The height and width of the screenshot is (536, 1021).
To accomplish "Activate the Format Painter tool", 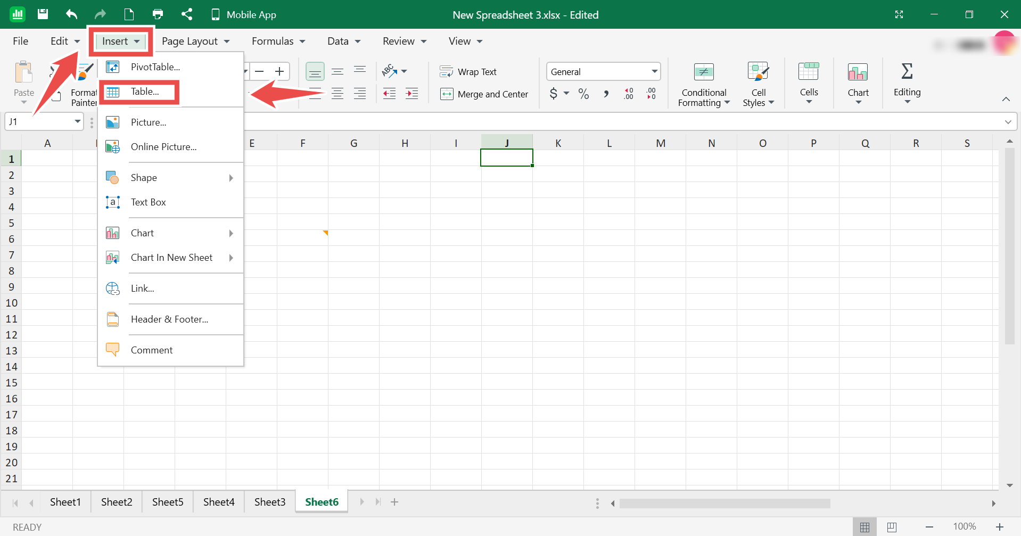I will 84,85.
